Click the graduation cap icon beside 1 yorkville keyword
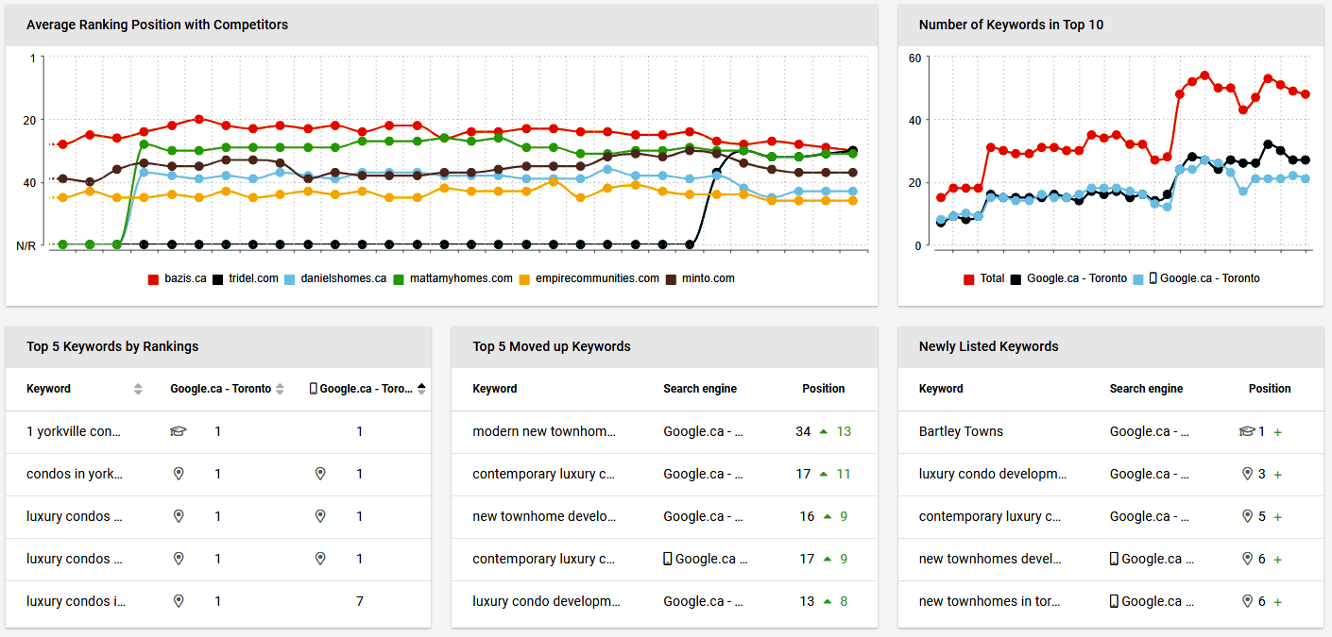Viewport: 1332px width, 637px height. [177, 430]
